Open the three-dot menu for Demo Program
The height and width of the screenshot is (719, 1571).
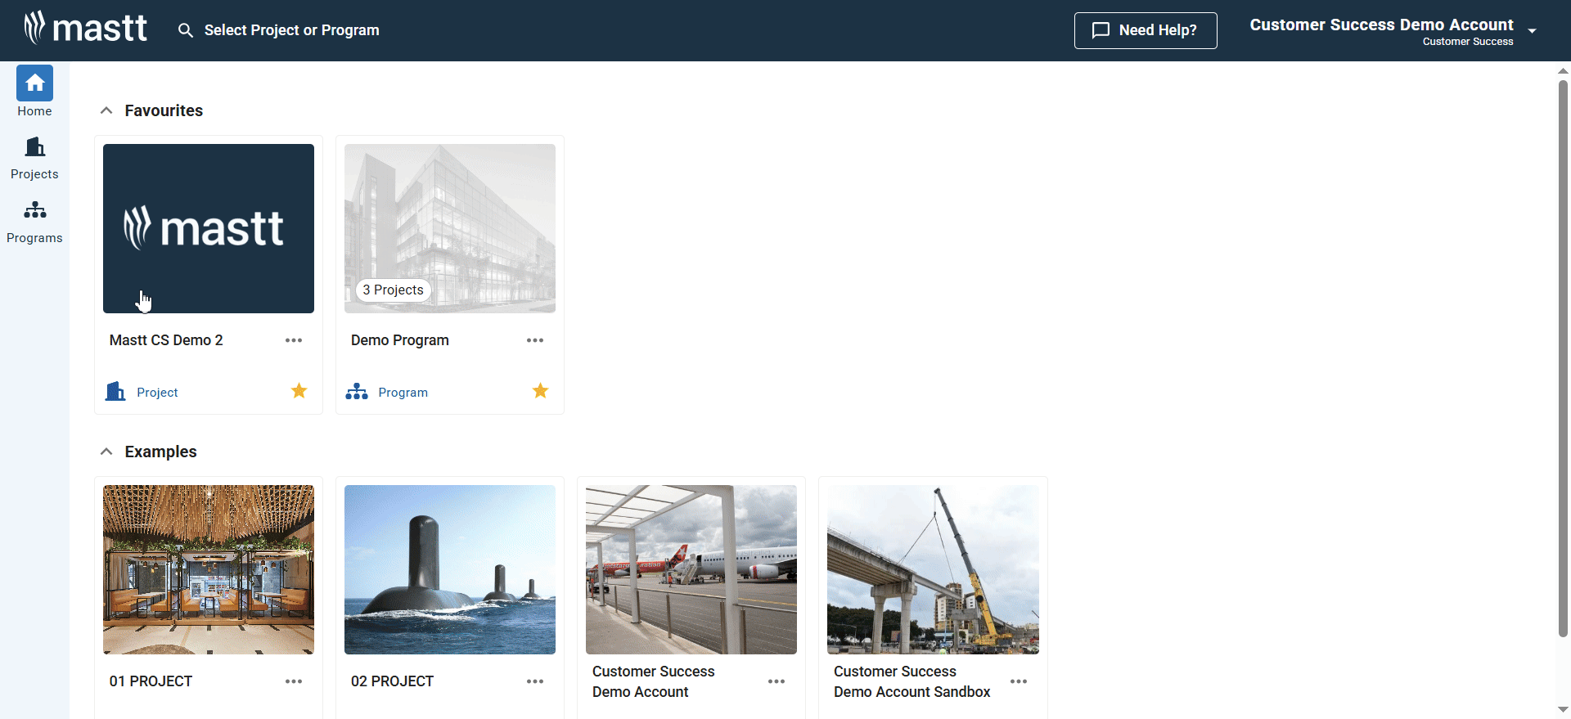click(x=535, y=340)
